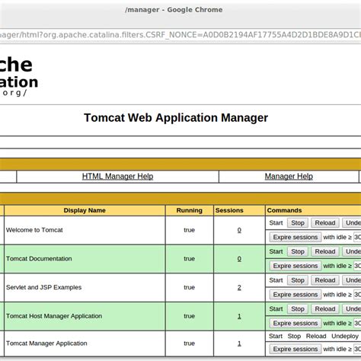
Task: Click the 'Sessions' column header
Action: [x=239, y=210]
